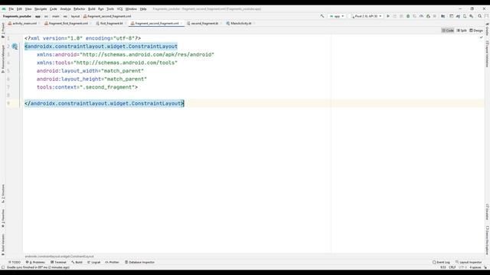Open the Pixel 2 XL device dropdown

tap(366, 16)
